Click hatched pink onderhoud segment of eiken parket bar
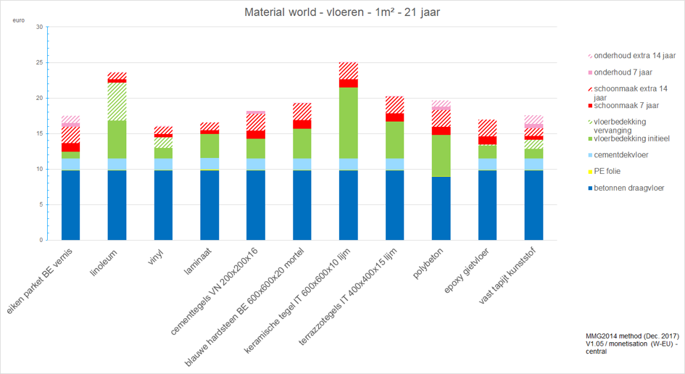Image resolution: width=685 pixels, height=374 pixels. [x=71, y=120]
